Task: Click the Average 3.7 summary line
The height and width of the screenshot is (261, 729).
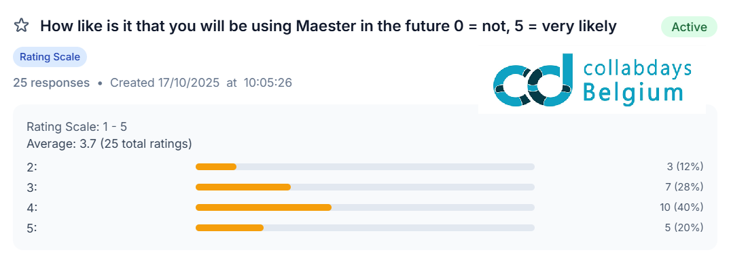Action: pos(109,144)
